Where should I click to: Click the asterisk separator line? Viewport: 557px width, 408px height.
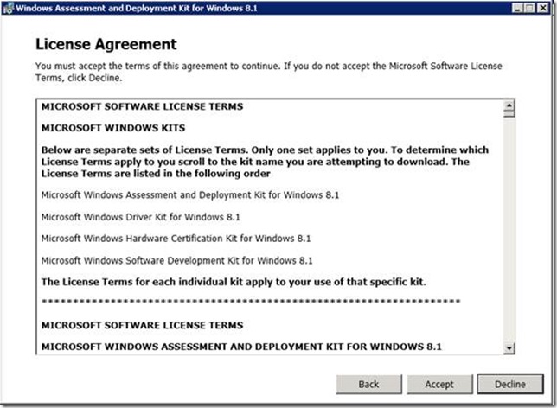(251, 302)
